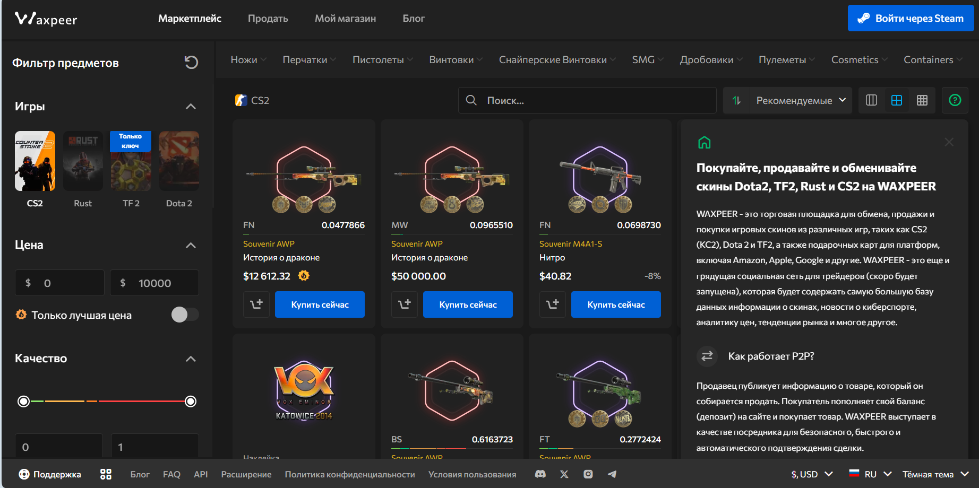The width and height of the screenshot is (979, 488).
Task: Toggle 'Только лучшая цена' switch
Action: tap(185, 315)
